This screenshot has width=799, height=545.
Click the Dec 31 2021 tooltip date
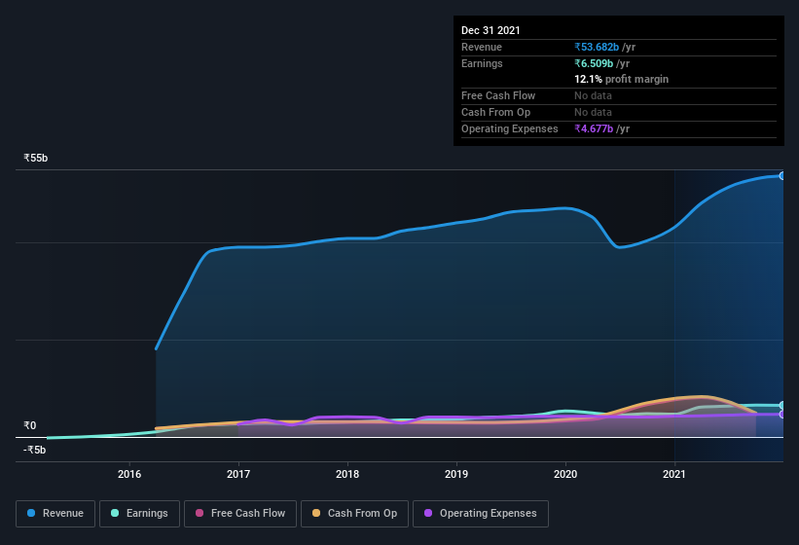(490, 30)
